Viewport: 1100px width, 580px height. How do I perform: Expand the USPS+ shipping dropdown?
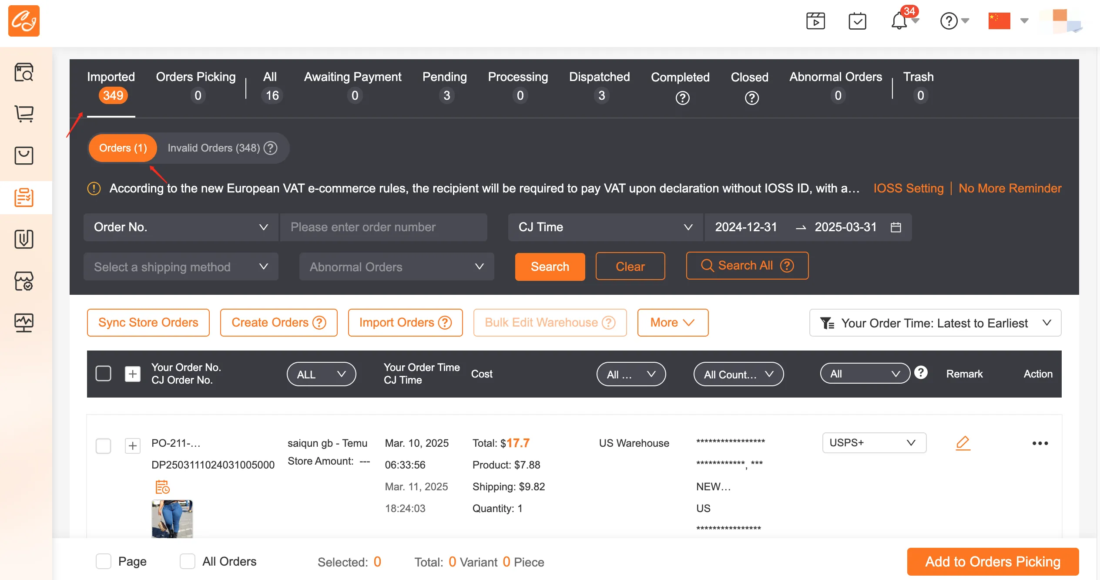(874, 443)
